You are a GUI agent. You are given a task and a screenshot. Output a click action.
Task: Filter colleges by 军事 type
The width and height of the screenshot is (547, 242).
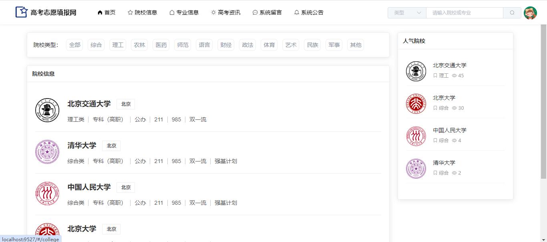(x=334, y=45)
